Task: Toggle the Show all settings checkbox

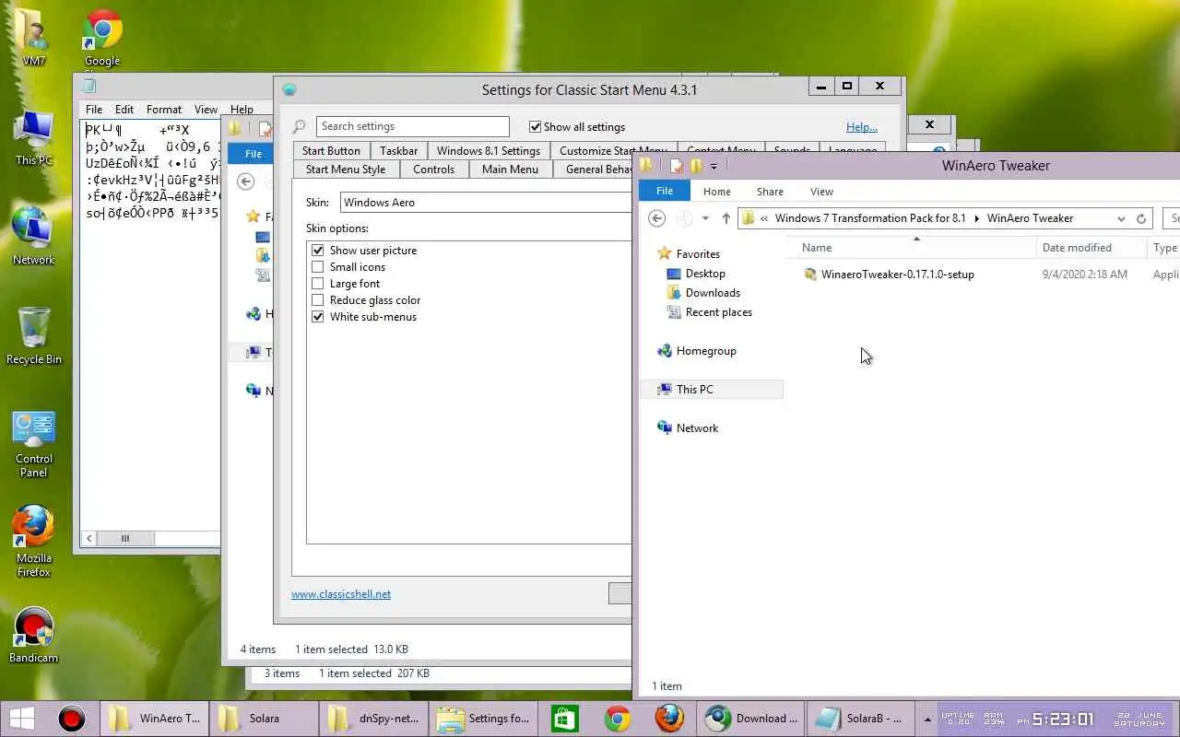Action: point(535,127)
